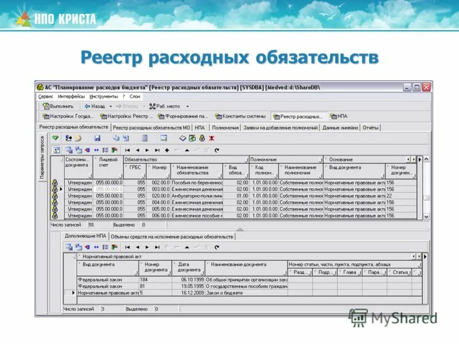Jump to first record with navigator icon
Image resolution: width=459 pixels, height=344 pixels.
(127, 149)
